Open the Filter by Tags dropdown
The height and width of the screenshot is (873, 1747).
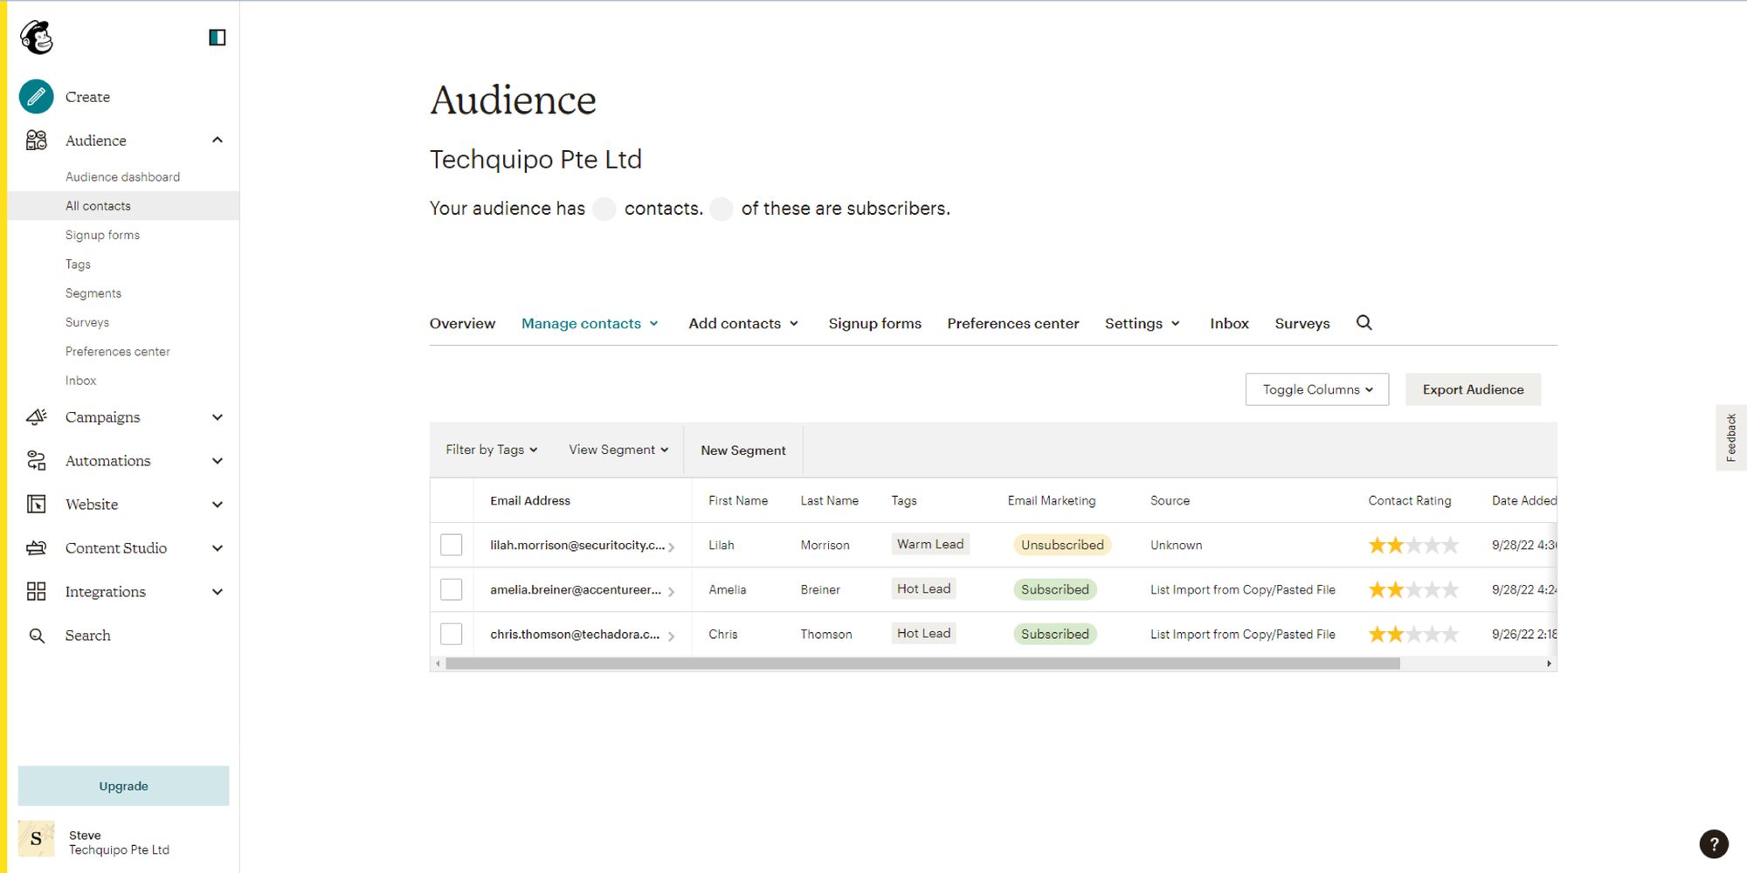click(x=490, y=449)
